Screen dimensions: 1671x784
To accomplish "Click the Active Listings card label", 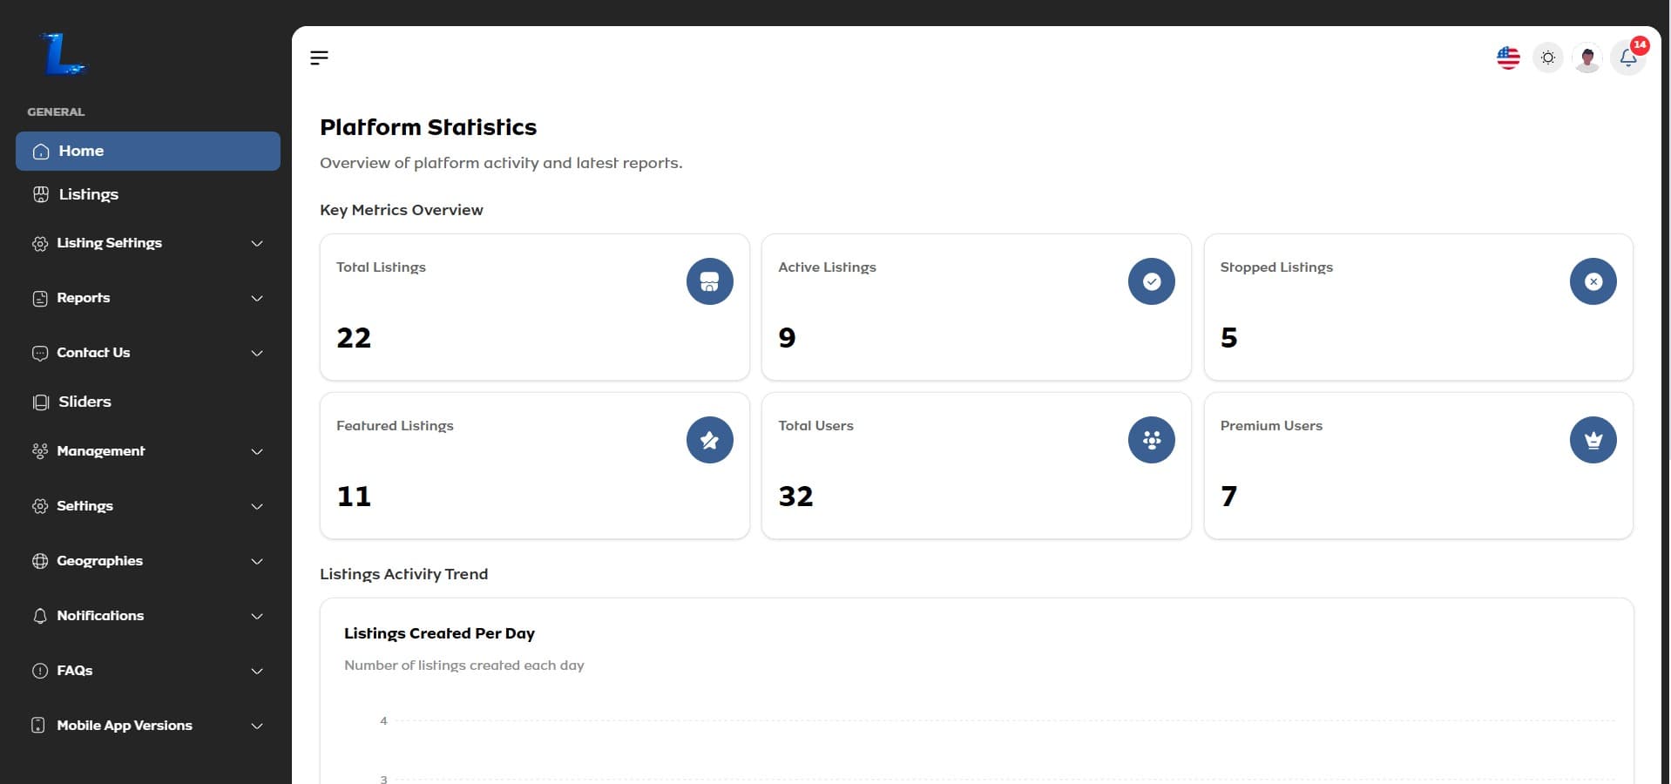I will click(x=827, y=267).
